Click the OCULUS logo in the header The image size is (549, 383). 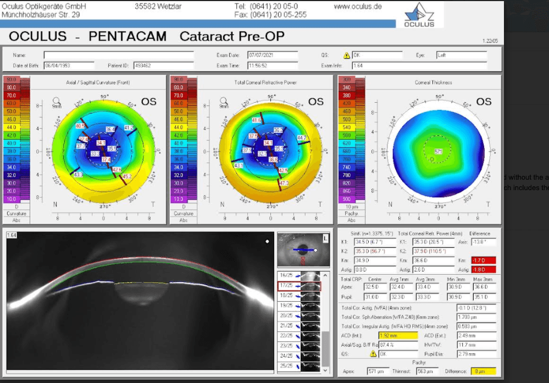pyautogui.click(x=419, y=15)
